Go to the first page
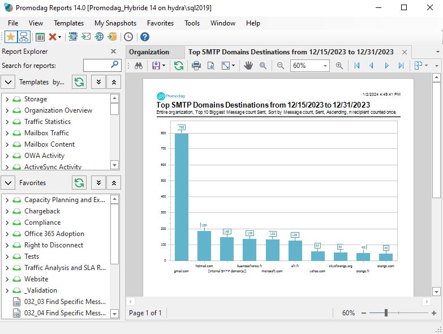The height and width of the screenshot is (334, 443). tap(357, 66)
